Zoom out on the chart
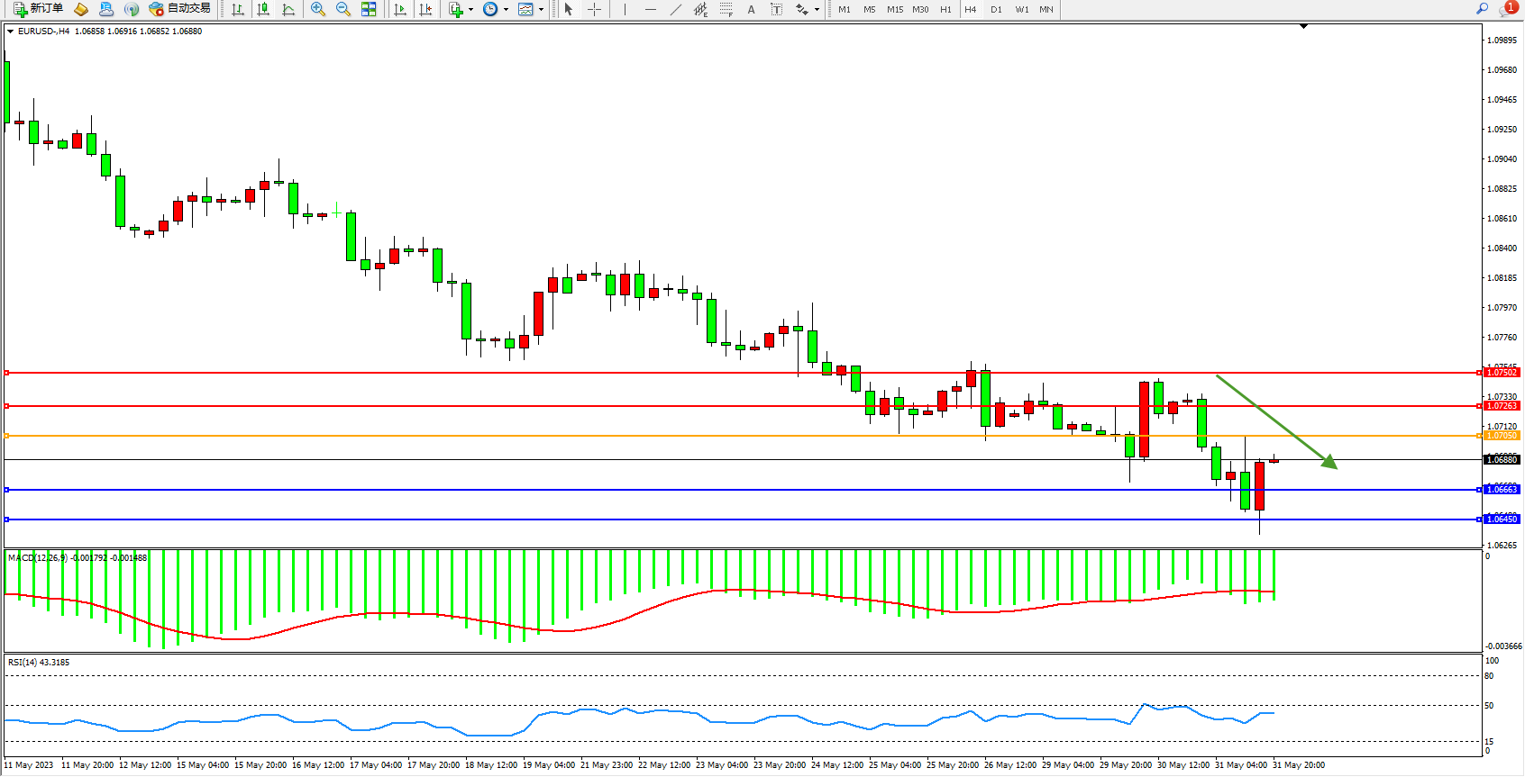This screenshot has height=777, width=1525. click(343, 9)
